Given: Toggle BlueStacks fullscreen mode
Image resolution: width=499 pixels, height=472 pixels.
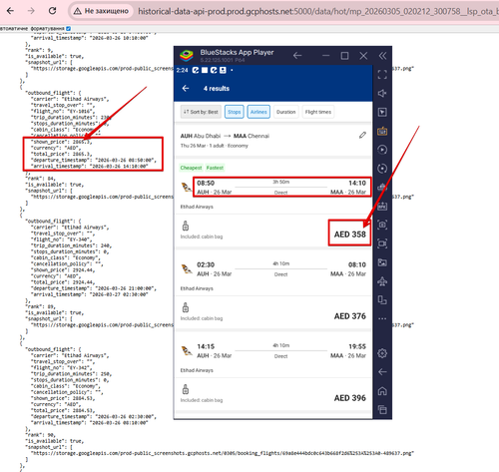Looking at the screenshot, I should coord(382,75).
